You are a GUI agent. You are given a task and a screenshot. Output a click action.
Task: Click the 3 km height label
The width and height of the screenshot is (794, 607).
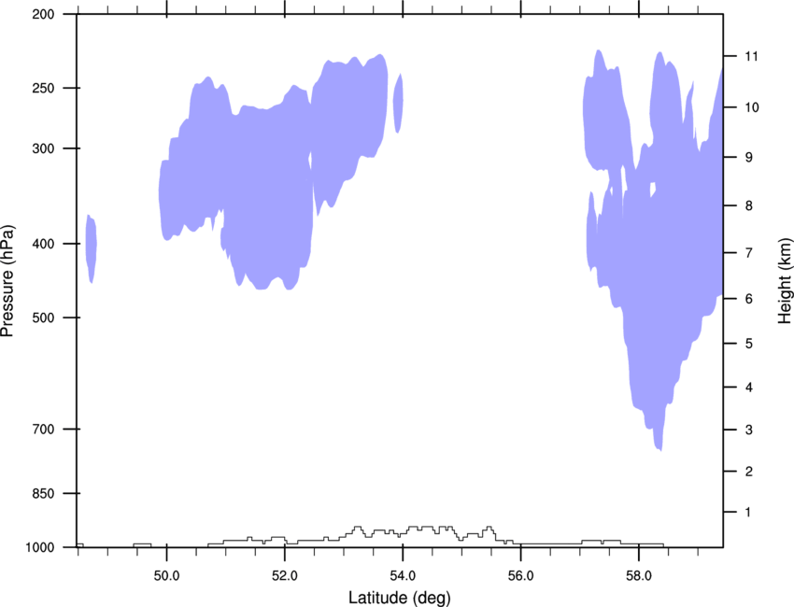tap(749, 430)
